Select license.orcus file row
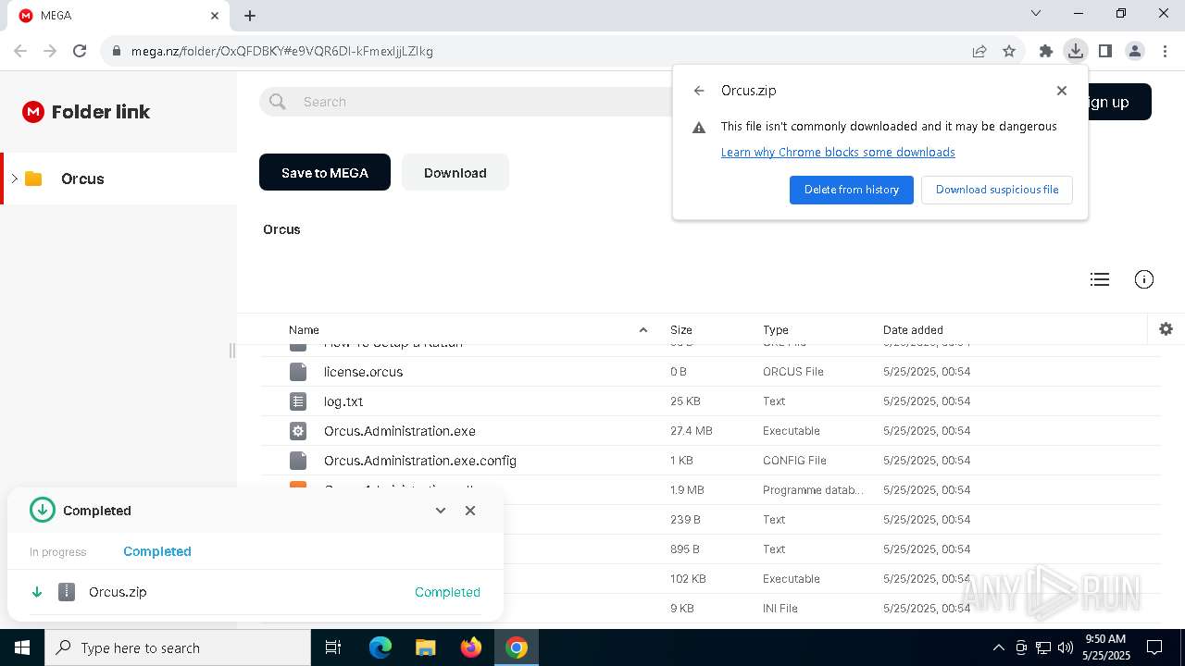1185x666 pixels. point(711,372)
